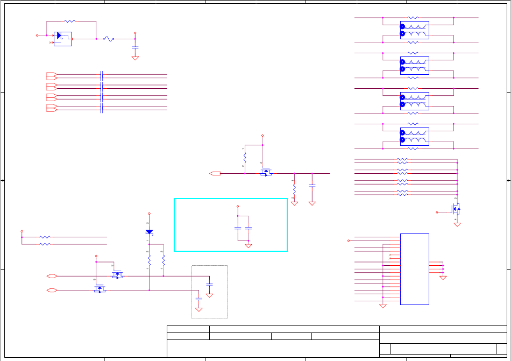Select the resistor looped above the top-left diode component
The height and width of the screenshot is (361, 511).
point(70,21)
